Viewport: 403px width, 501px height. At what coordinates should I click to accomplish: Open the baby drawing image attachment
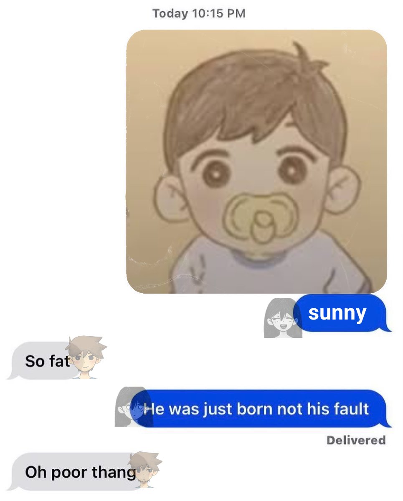click(256, 161)
